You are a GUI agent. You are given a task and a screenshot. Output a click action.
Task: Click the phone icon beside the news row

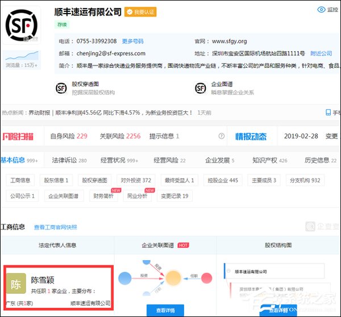coord(328,112)
